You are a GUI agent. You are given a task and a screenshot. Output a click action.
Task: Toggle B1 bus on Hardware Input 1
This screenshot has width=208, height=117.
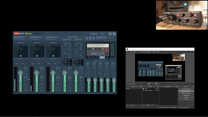25,77
